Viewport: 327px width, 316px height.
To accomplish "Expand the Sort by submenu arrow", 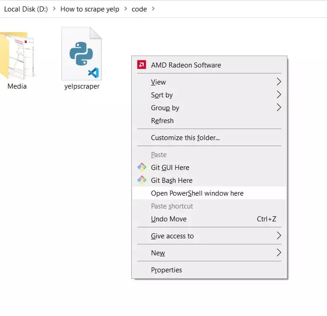I will (x=279, y=95).
